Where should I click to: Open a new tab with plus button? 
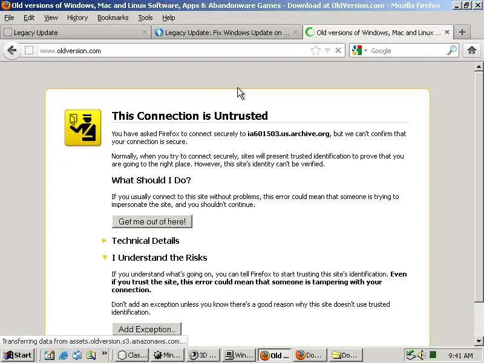coord(462,32)
